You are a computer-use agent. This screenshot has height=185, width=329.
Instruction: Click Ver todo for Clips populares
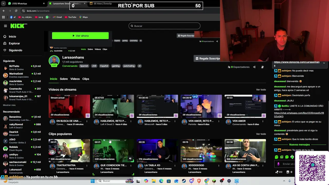[x=261, y=134]
